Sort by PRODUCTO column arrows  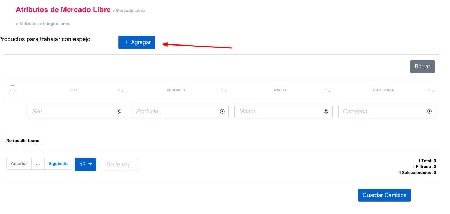click(224, 90)
